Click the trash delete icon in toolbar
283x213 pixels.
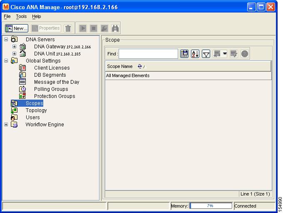pyautogui.click(x=68, y=28)
